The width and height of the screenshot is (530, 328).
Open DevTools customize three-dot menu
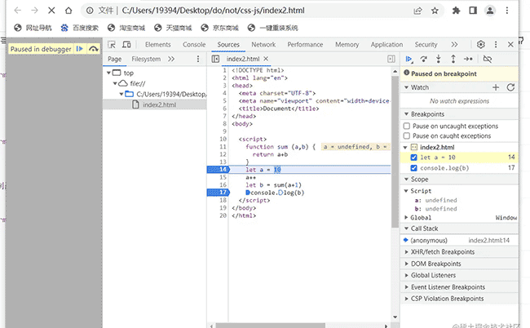(496, 44)
